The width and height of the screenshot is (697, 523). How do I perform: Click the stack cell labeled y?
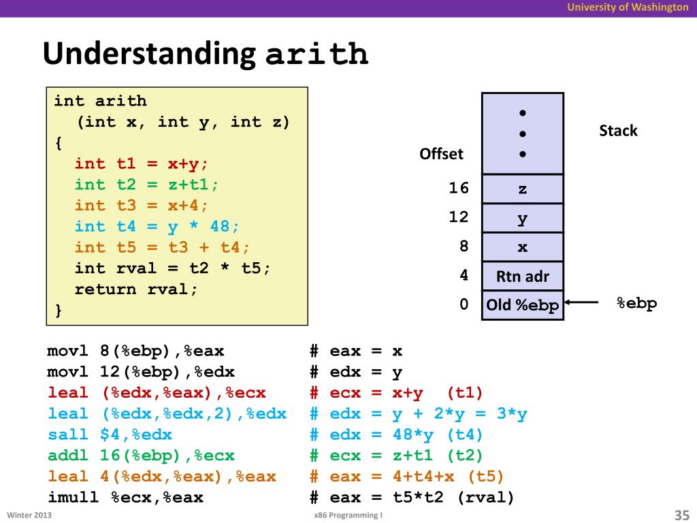tap(523, 218)
